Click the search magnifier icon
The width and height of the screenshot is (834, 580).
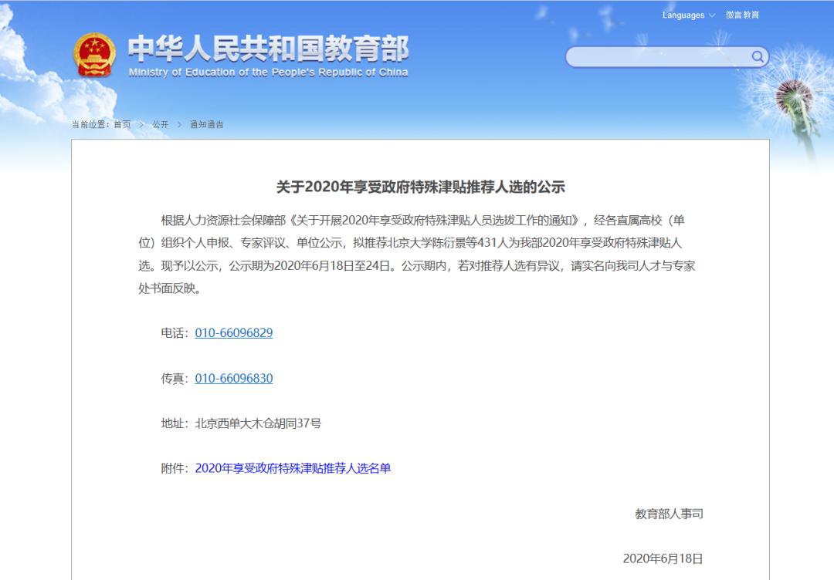[757, 56]
